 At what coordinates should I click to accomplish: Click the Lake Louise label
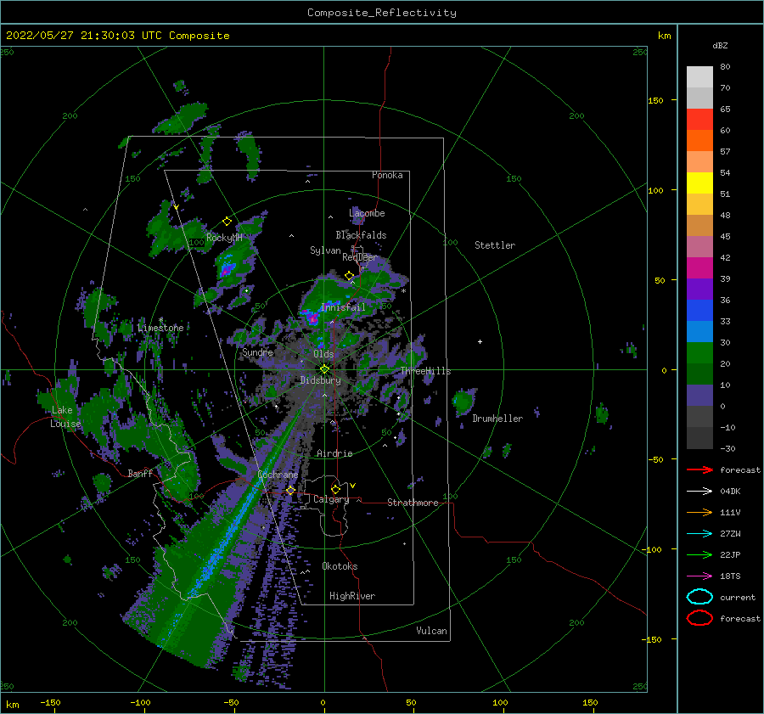65,417
